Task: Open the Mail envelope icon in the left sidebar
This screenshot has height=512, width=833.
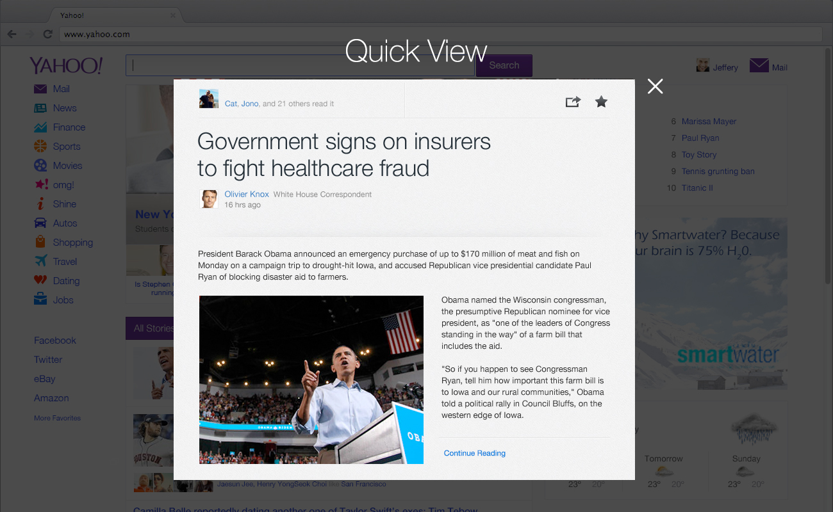Action: coord(40,89)
